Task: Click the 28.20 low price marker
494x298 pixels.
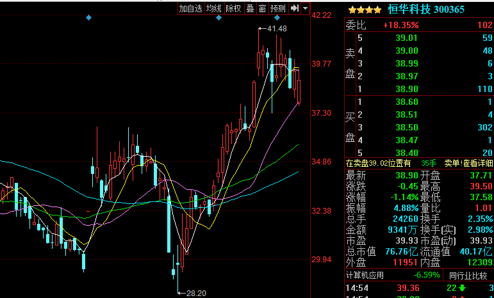Action: pos(195,293)
